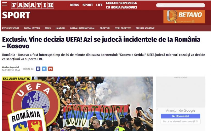Open Fanatik Superliga cu Horia Ivanovici
211x131 pixels.
[x=121, y=5]
